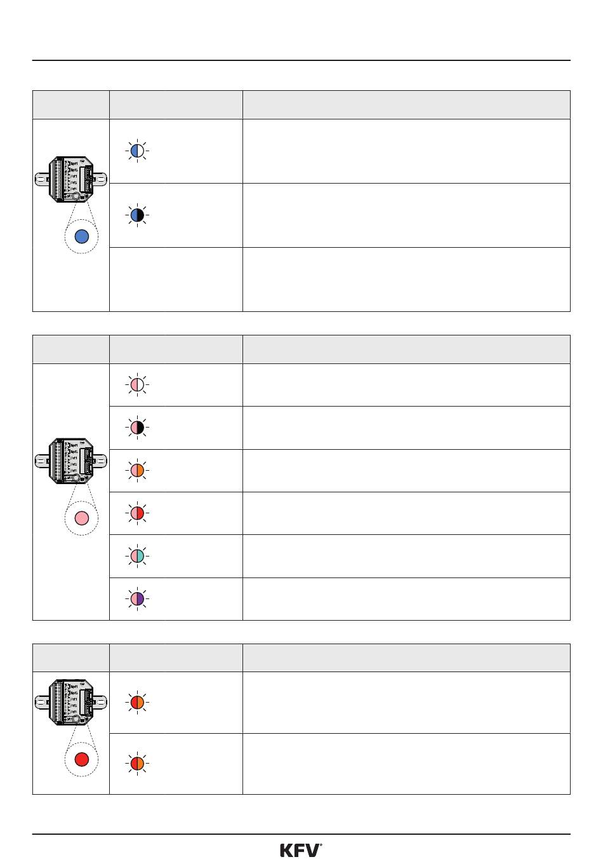Select the solid red LED circle
Image resolution: width=603 pixels, height=864 pixels.
click(81, 759)
